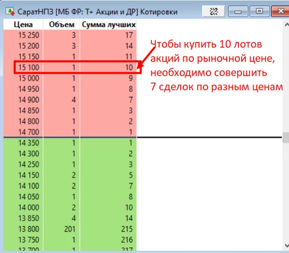Select the ask price 15 150
This screenshot has width=289, height=253.
click(x=29, y=57)
